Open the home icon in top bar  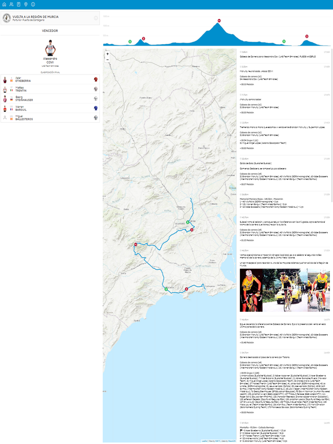(4, 4)
